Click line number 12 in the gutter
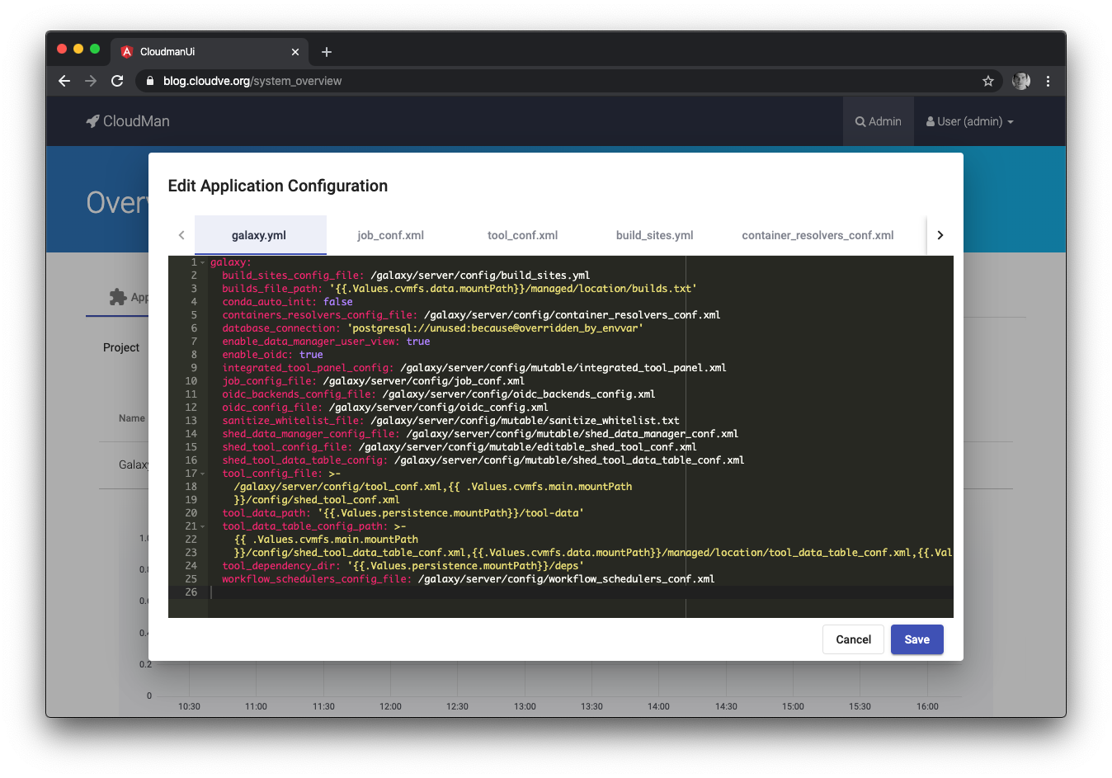Viewport: 1112px width, 778px height. (x=191, y=408)
